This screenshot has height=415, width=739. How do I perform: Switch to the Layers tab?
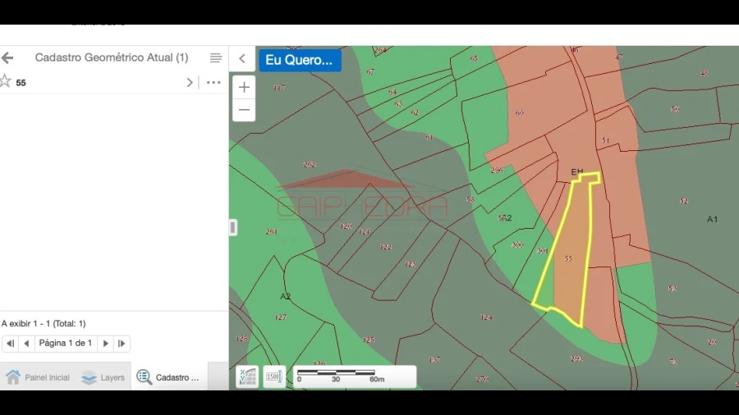103,377
